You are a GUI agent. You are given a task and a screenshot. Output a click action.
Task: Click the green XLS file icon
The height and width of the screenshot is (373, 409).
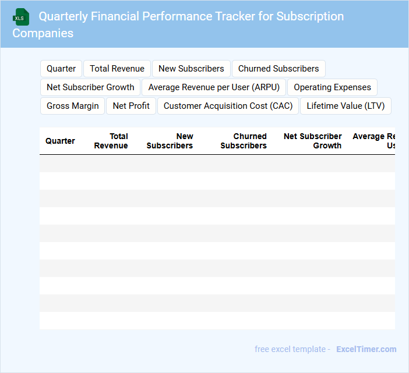21,17
